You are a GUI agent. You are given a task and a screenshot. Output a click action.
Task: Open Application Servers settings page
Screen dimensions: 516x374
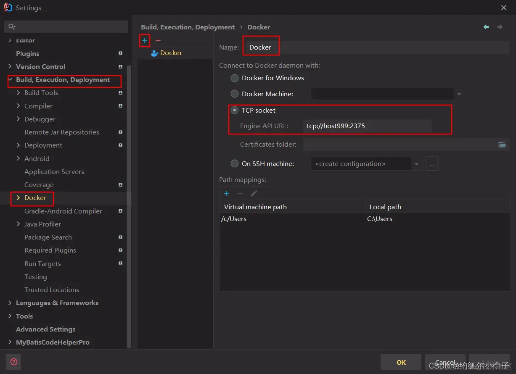point(54,171)
